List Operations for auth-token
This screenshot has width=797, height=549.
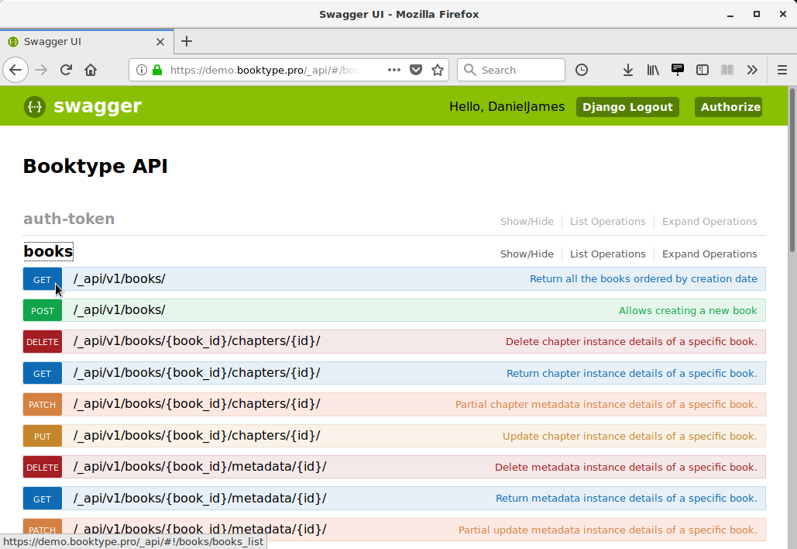coord(607,221)
